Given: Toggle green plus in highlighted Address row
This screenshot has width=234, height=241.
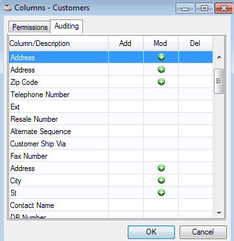Looking at the screenshot, I should click(161, 57).
